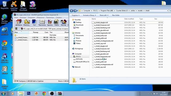Open hDragon Downloads desktop folder
The width and height of the screenshot is (171, 96).
pos(23,6)
